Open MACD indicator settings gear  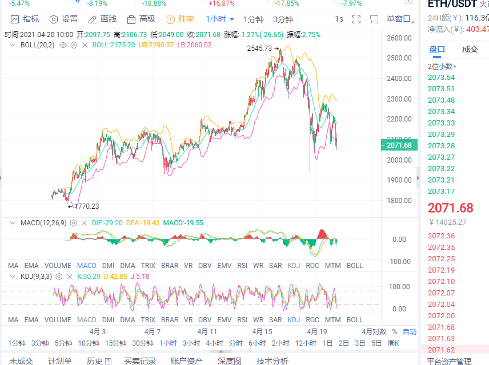[73, 223]
